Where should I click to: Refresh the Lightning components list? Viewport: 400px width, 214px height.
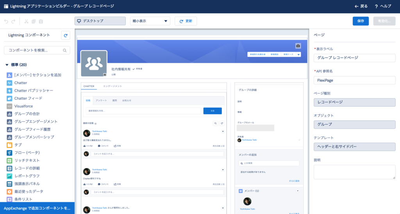tap(66, 35)
